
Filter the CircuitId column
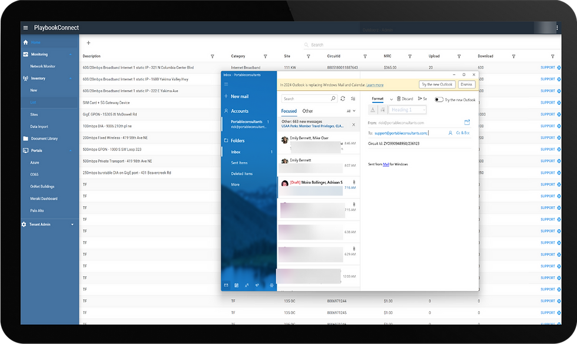(x=365, y=57)
